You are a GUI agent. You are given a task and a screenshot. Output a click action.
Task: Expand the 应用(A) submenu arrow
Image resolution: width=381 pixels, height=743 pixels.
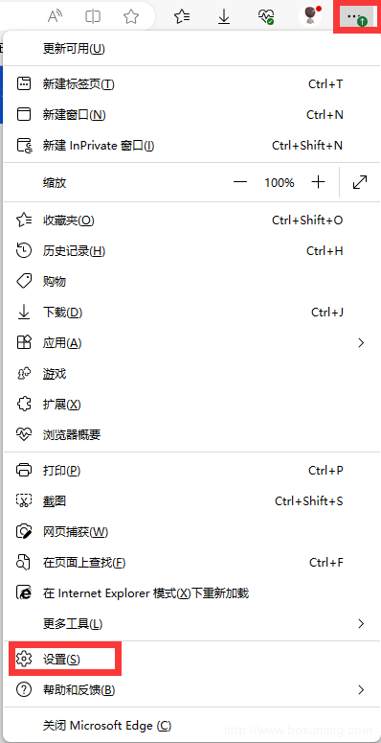coord(361,342)
